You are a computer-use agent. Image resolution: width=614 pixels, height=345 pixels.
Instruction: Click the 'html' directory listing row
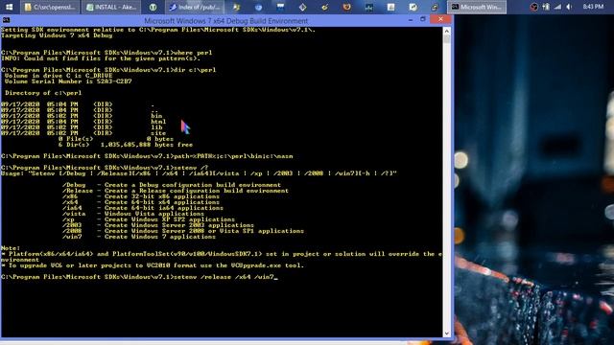(83, 122)
